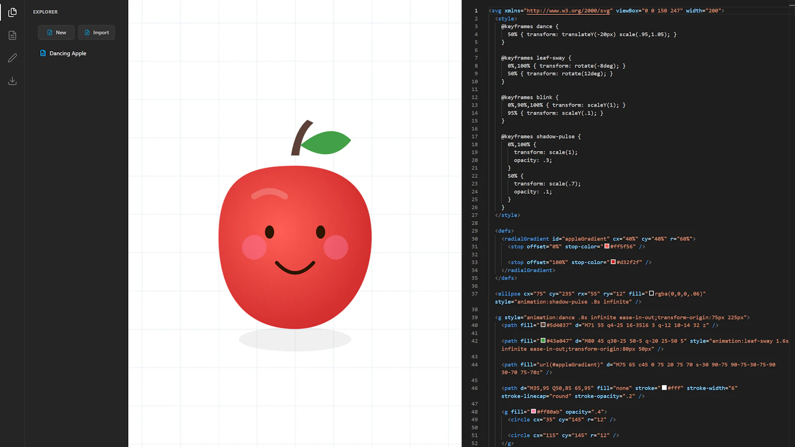Viewport: 795px width, 447px height.
Task: Select the pencil edit sidebar icon
Action: (x=12, y=58)
